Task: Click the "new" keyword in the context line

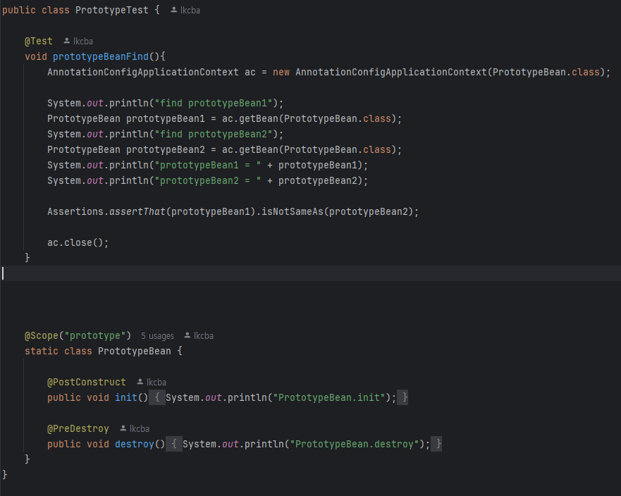Action: coord(281,72)
